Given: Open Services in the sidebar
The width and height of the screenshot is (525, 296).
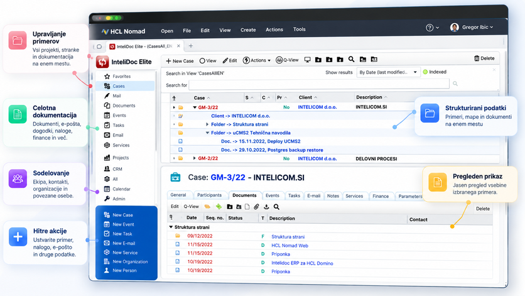Looking at the screenshot, I should [x=117, y=145].
